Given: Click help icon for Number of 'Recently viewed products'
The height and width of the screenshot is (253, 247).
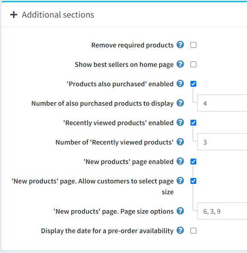Looking at the screenshot, I should [x=180, y=142].
